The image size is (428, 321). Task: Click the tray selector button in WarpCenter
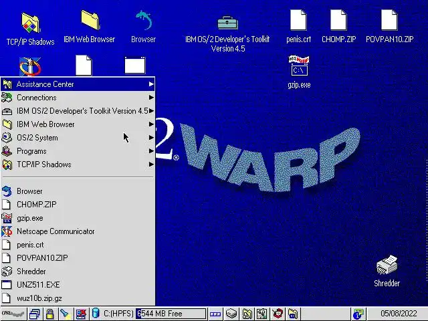tap(215, 314)
